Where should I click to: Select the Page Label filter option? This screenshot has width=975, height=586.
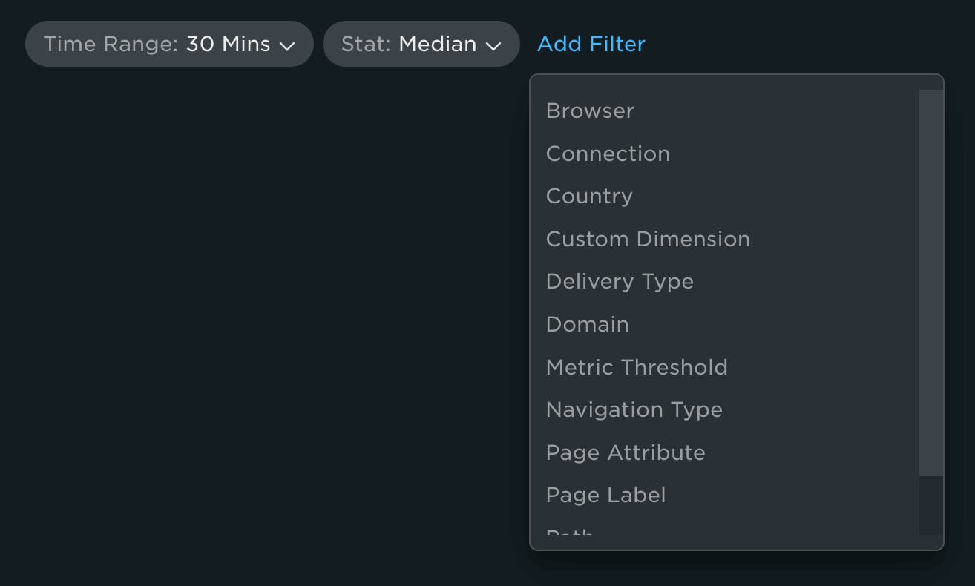[x=605, y=495]
